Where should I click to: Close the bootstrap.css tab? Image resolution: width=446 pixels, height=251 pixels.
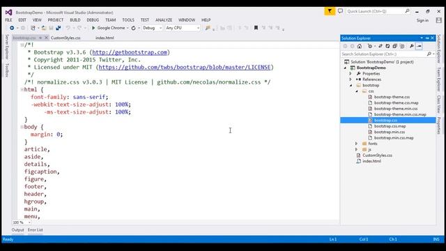(x=47, y=38)
